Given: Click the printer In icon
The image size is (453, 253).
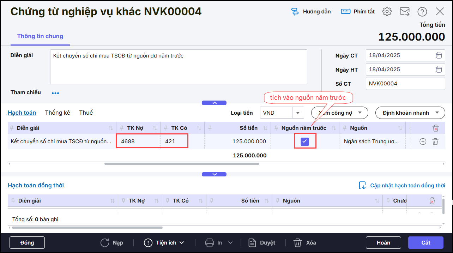Looking at the screenshot, I should click(x=210, y=243).
